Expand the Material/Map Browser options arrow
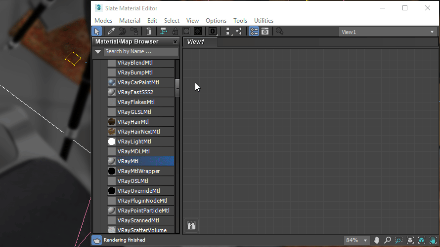This screenshot has height=247, width=440. 98,51
